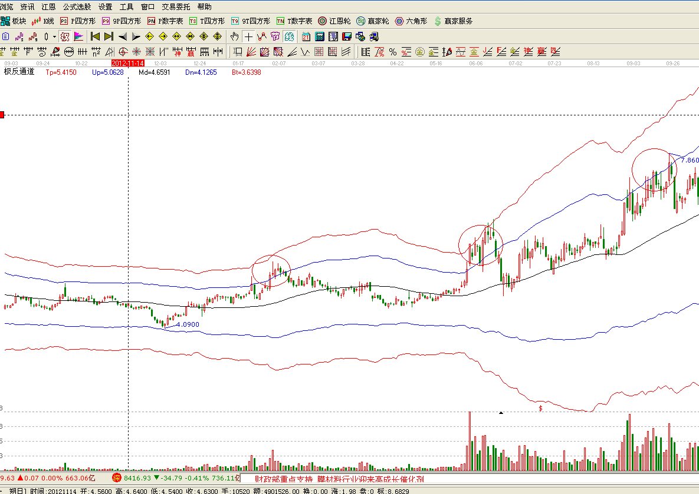Viewport: 699px width, 494px height.
Task: Click the calendar icon showing 21
Action: tap(306, 37)
